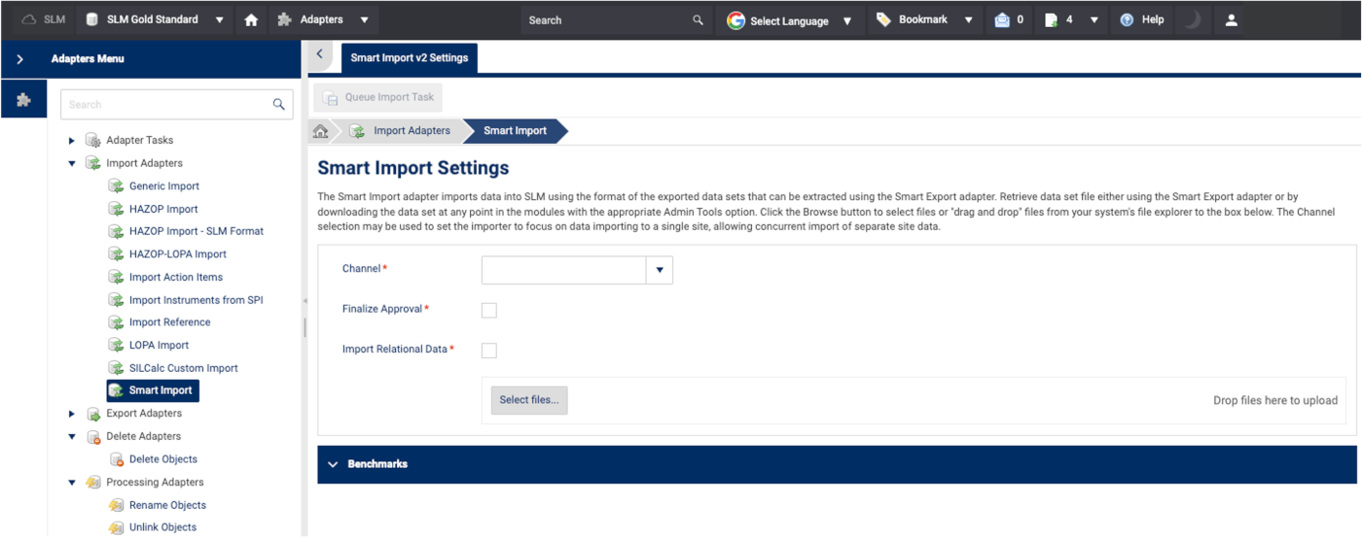
Task: Click the search magnifier in top bar
Action: click(x=698, y=19)
